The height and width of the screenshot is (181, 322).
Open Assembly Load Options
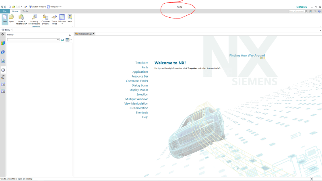point(34,19)
